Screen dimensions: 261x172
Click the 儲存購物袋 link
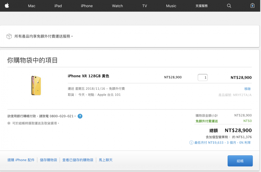click(x=49, y=160)
